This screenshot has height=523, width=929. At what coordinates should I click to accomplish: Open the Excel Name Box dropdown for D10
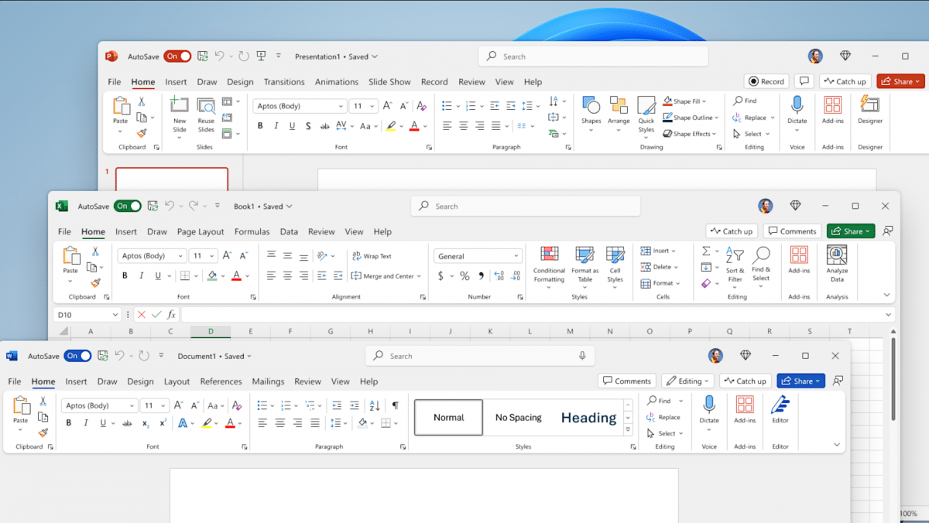pos(115,315)
